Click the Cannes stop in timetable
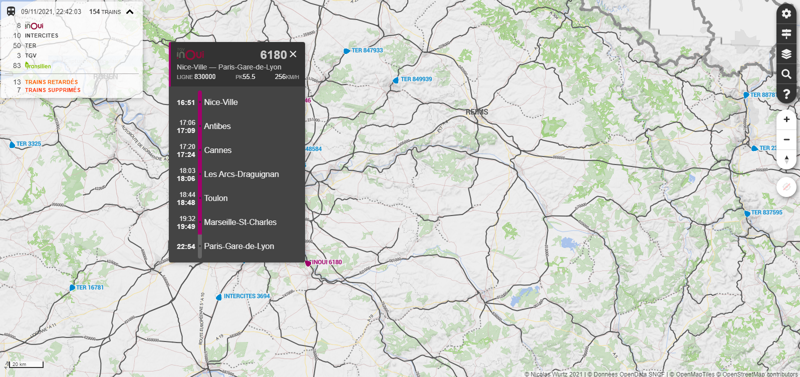The image size is (800, 377). coord(218,150)
